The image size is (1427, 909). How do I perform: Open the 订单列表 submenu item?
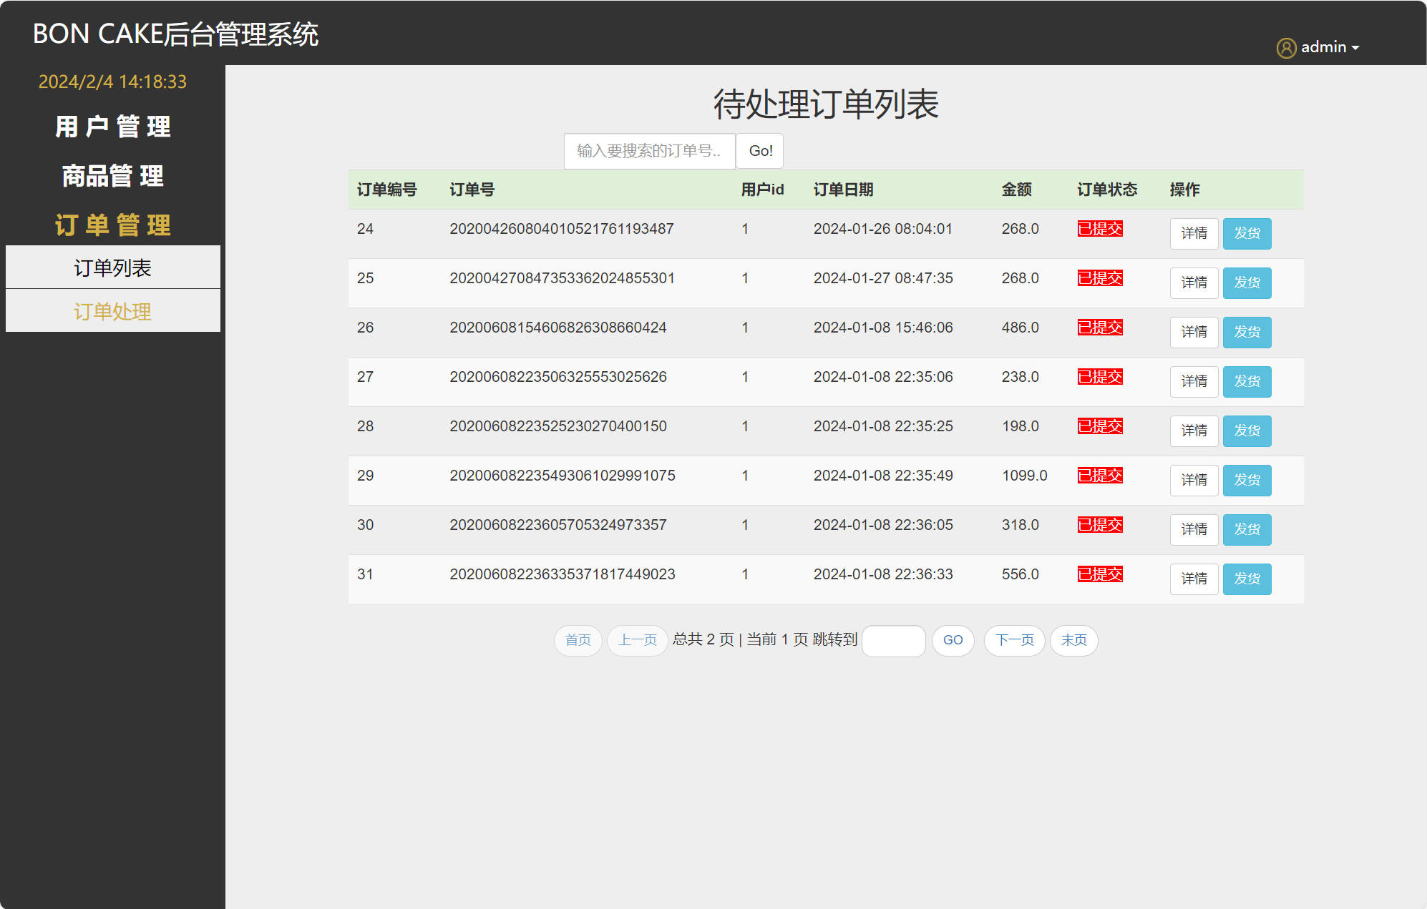tap(113, 268)
